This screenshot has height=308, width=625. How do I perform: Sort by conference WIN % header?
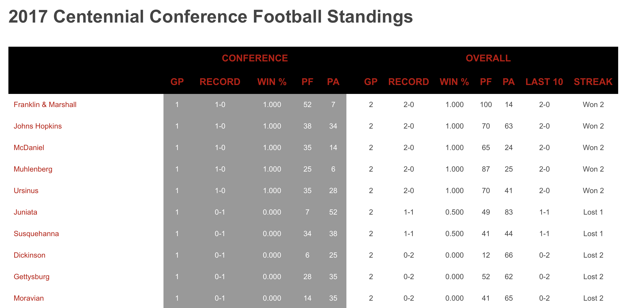pos(272,82)
